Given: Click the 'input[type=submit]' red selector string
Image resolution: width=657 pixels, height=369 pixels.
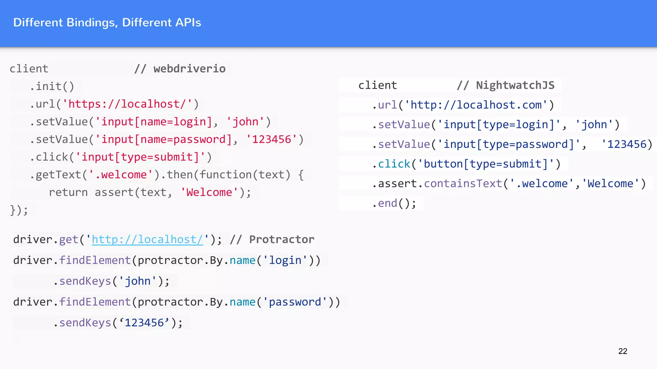Looking at the screenshot, I should click(140, 157).
